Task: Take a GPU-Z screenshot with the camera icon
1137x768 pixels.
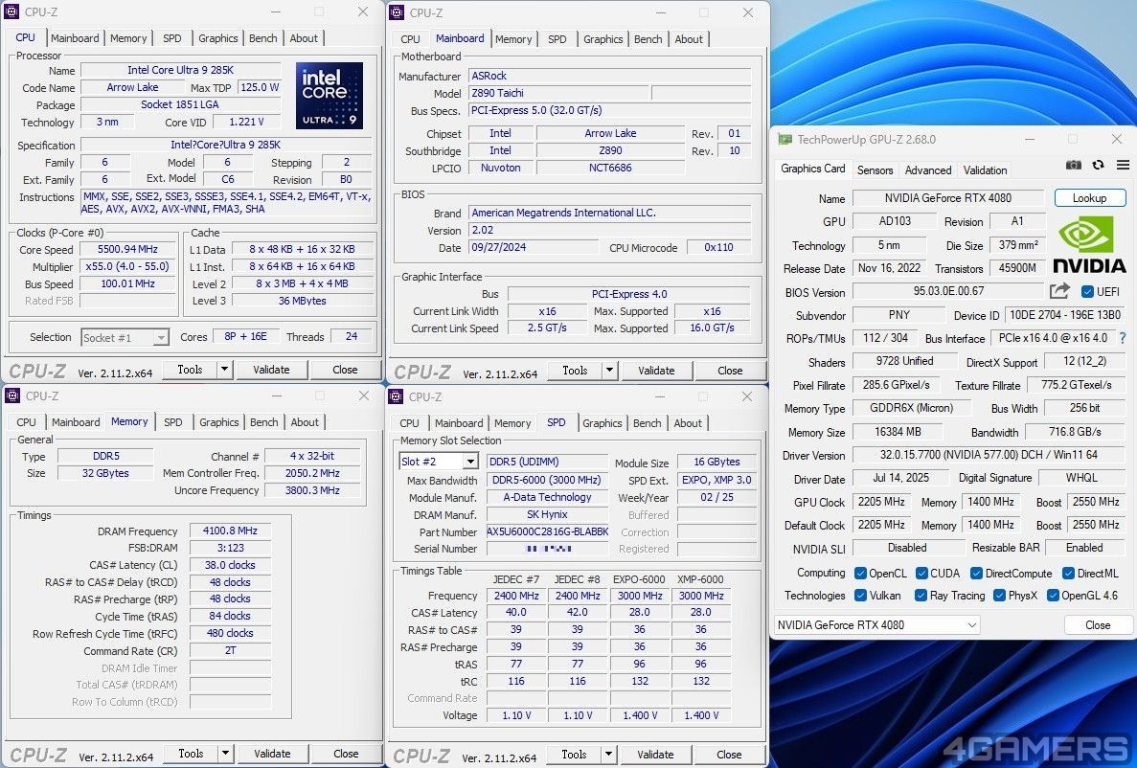Action: tap(1074, 166)
